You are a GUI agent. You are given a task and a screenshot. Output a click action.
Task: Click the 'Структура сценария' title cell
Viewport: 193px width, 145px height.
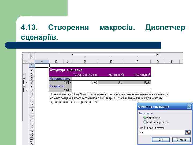click(x=66, y=70)
